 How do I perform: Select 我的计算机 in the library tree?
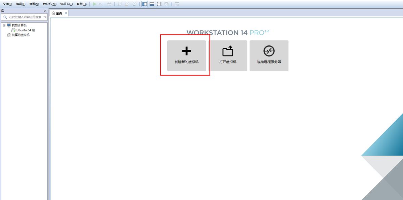click(x=19, y=25)
